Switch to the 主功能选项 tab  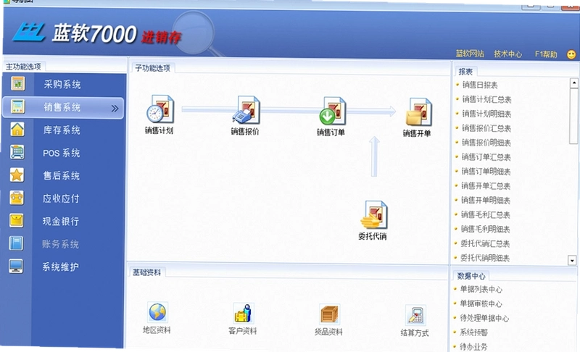(23, 67)
